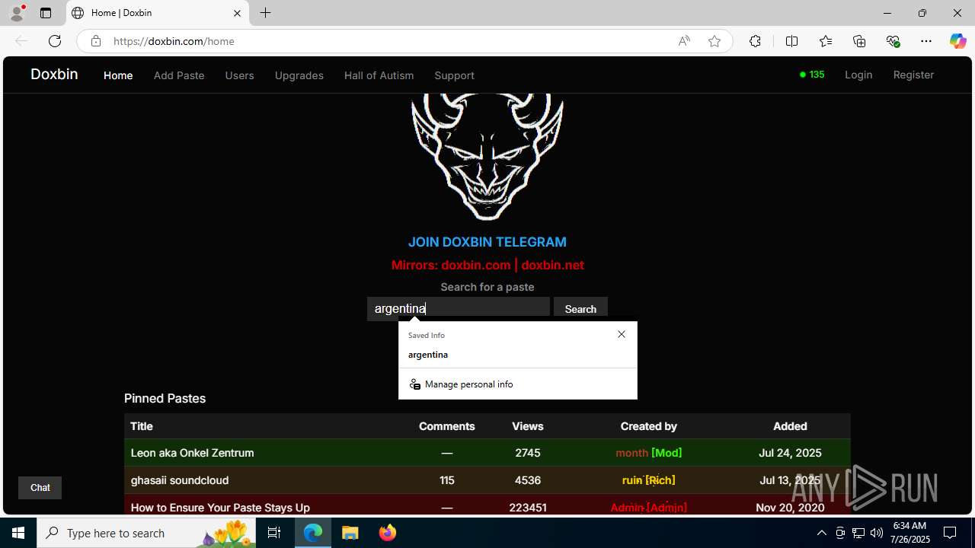Click the Comments column header
This screenshot has width=975, height=548.
[447, 426]
